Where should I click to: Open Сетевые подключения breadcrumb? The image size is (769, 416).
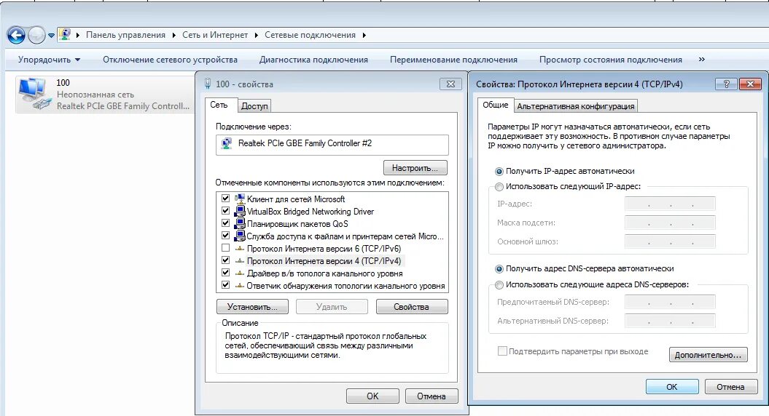(310, 35)
